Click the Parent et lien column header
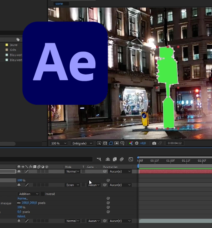The image size is (212, 228). point(110,167)
